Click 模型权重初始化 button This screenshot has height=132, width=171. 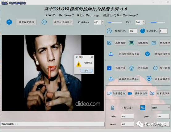tap(63, 22)
